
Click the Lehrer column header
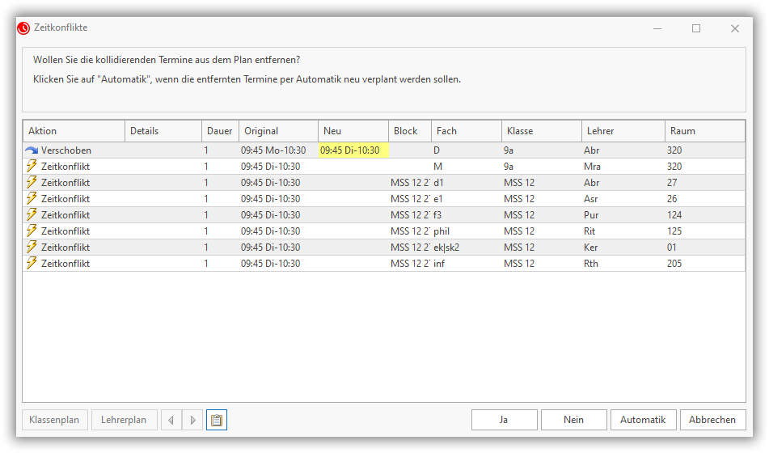point(622,131)
